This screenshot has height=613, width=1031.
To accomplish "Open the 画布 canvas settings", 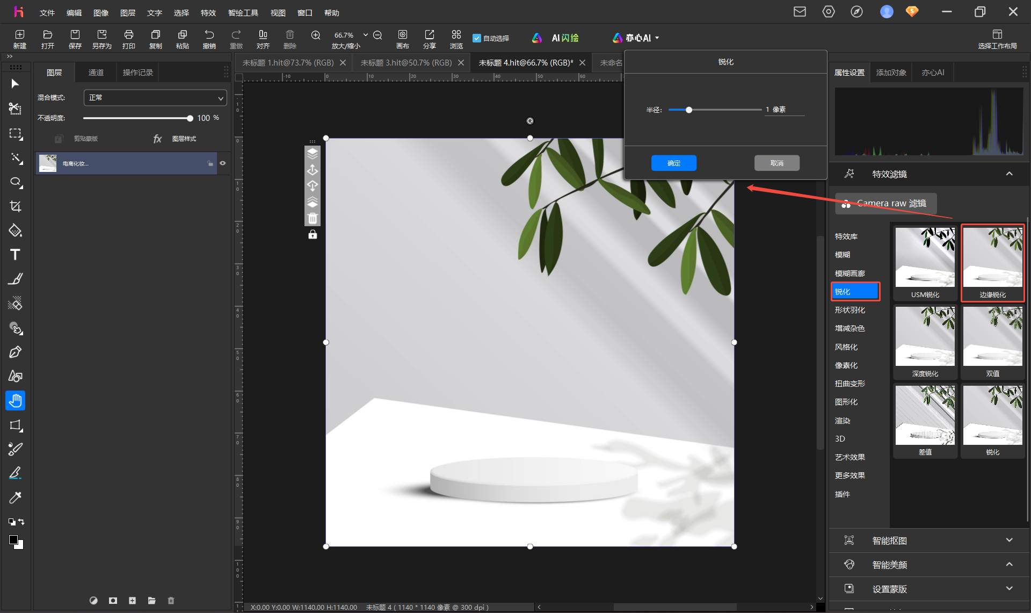I will 403,39.
